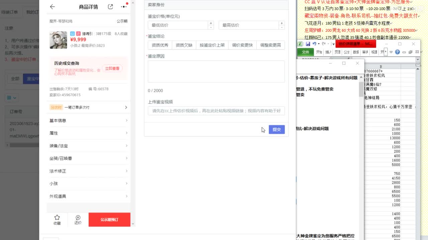Expand the 基本信息 section
This screenshot has height=240, width=428.
coord(88,120)
